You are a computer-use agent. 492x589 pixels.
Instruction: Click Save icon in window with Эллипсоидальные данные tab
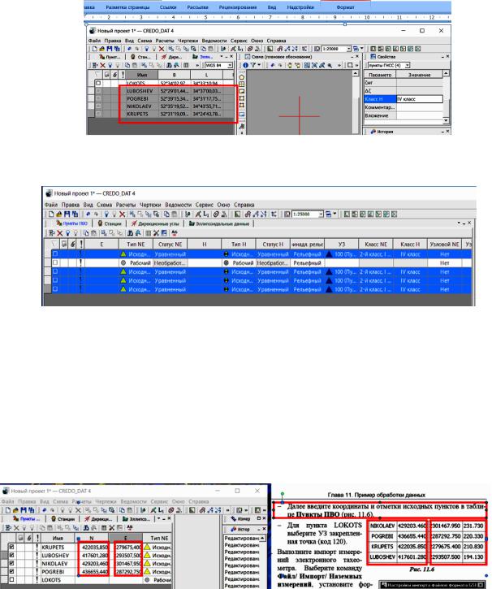(x=67, y=214)
